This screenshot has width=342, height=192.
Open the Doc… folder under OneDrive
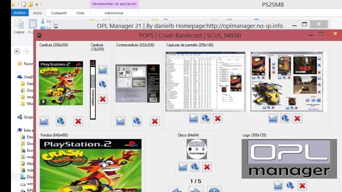tap(27, 90)
